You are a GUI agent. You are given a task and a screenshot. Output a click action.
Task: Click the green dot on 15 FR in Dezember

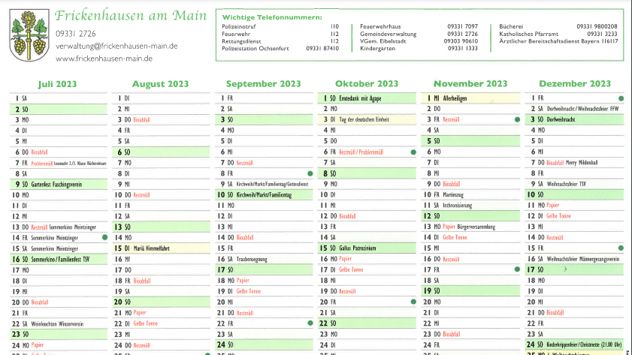pos(621,248)
